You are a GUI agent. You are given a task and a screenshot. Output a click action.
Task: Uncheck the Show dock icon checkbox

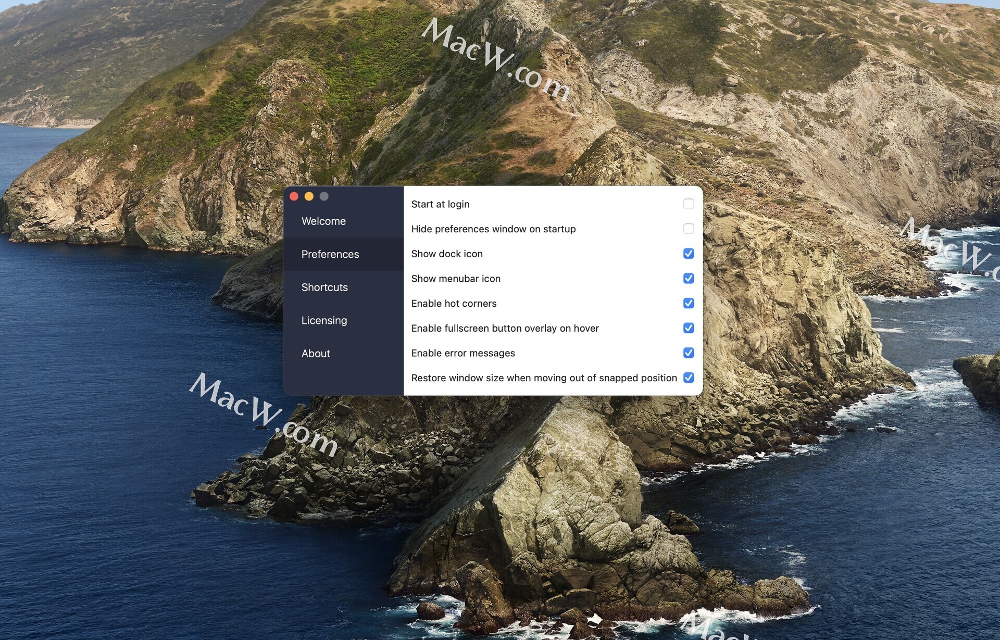(x=688, y=254)
